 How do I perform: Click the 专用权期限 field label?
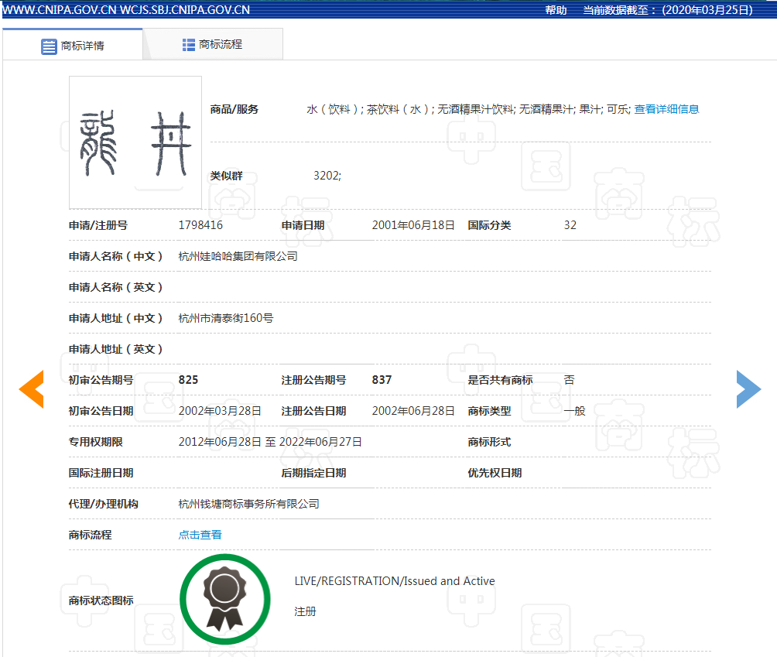96,442
